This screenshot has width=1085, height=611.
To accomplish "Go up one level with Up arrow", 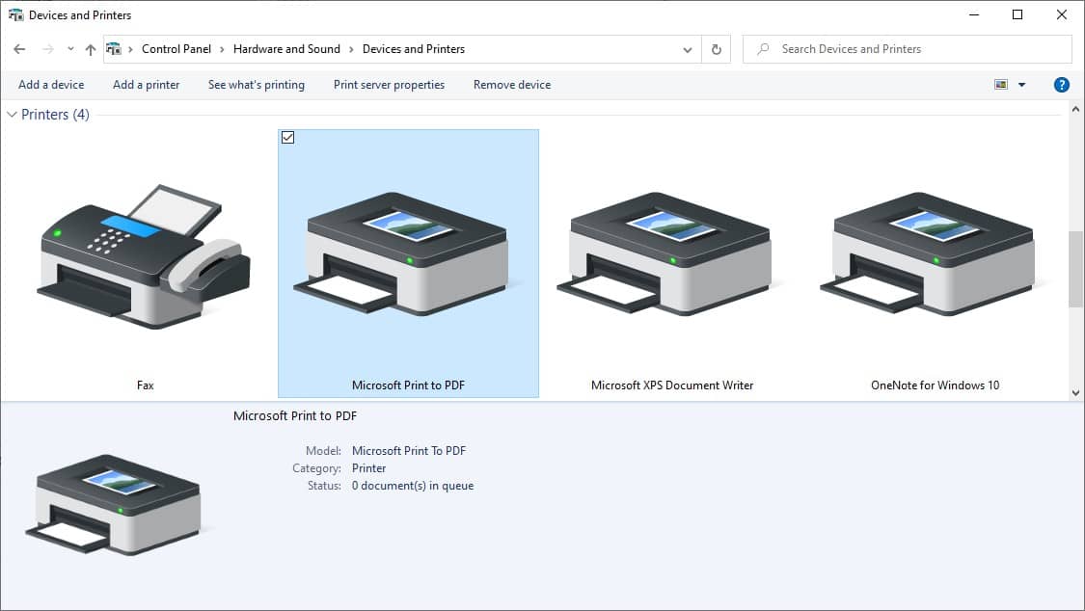I will pos(91,49).
